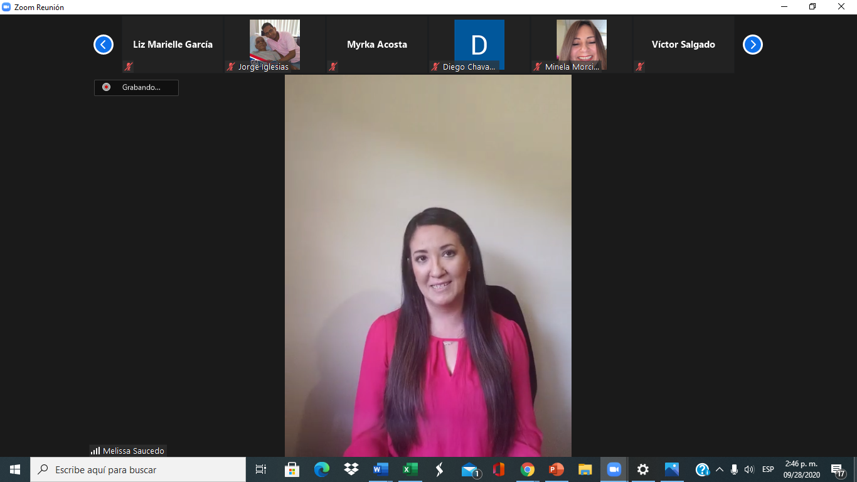Click muted mic icon on Jorge Iglesias

[231, 67]
